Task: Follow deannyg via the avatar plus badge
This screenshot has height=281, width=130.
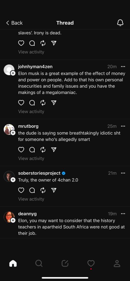Action: 13,220
